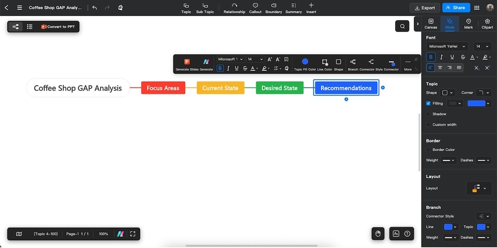
Task: Insert a Summary bracket
Action: point(294,8)
